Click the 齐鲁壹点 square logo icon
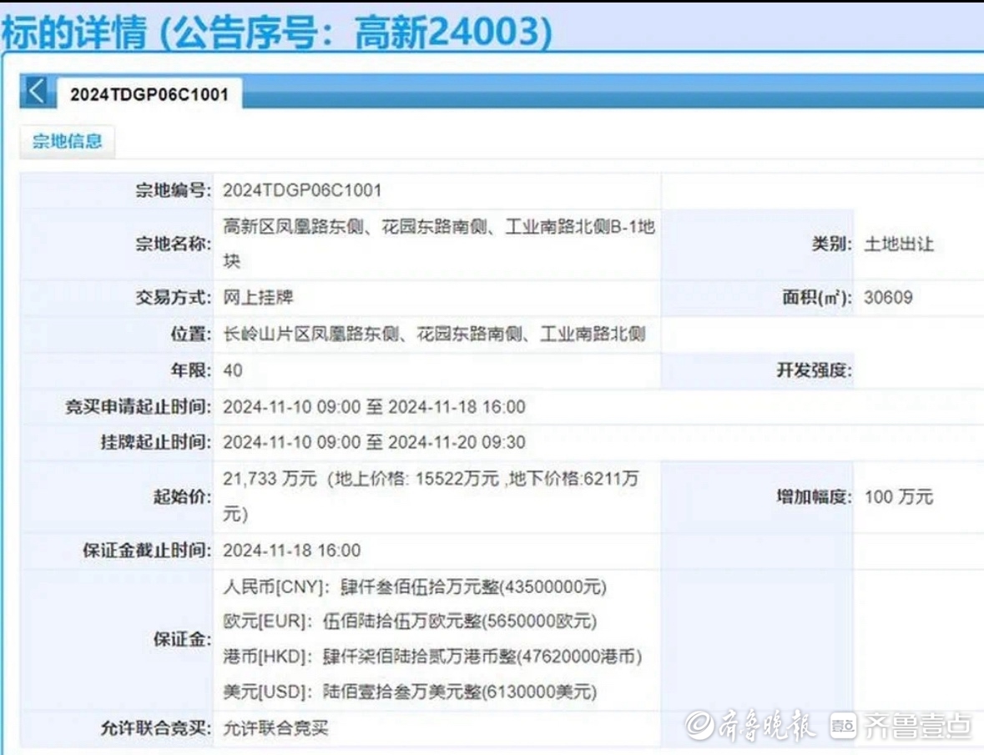The image size is (984, 755). [843, 727]
